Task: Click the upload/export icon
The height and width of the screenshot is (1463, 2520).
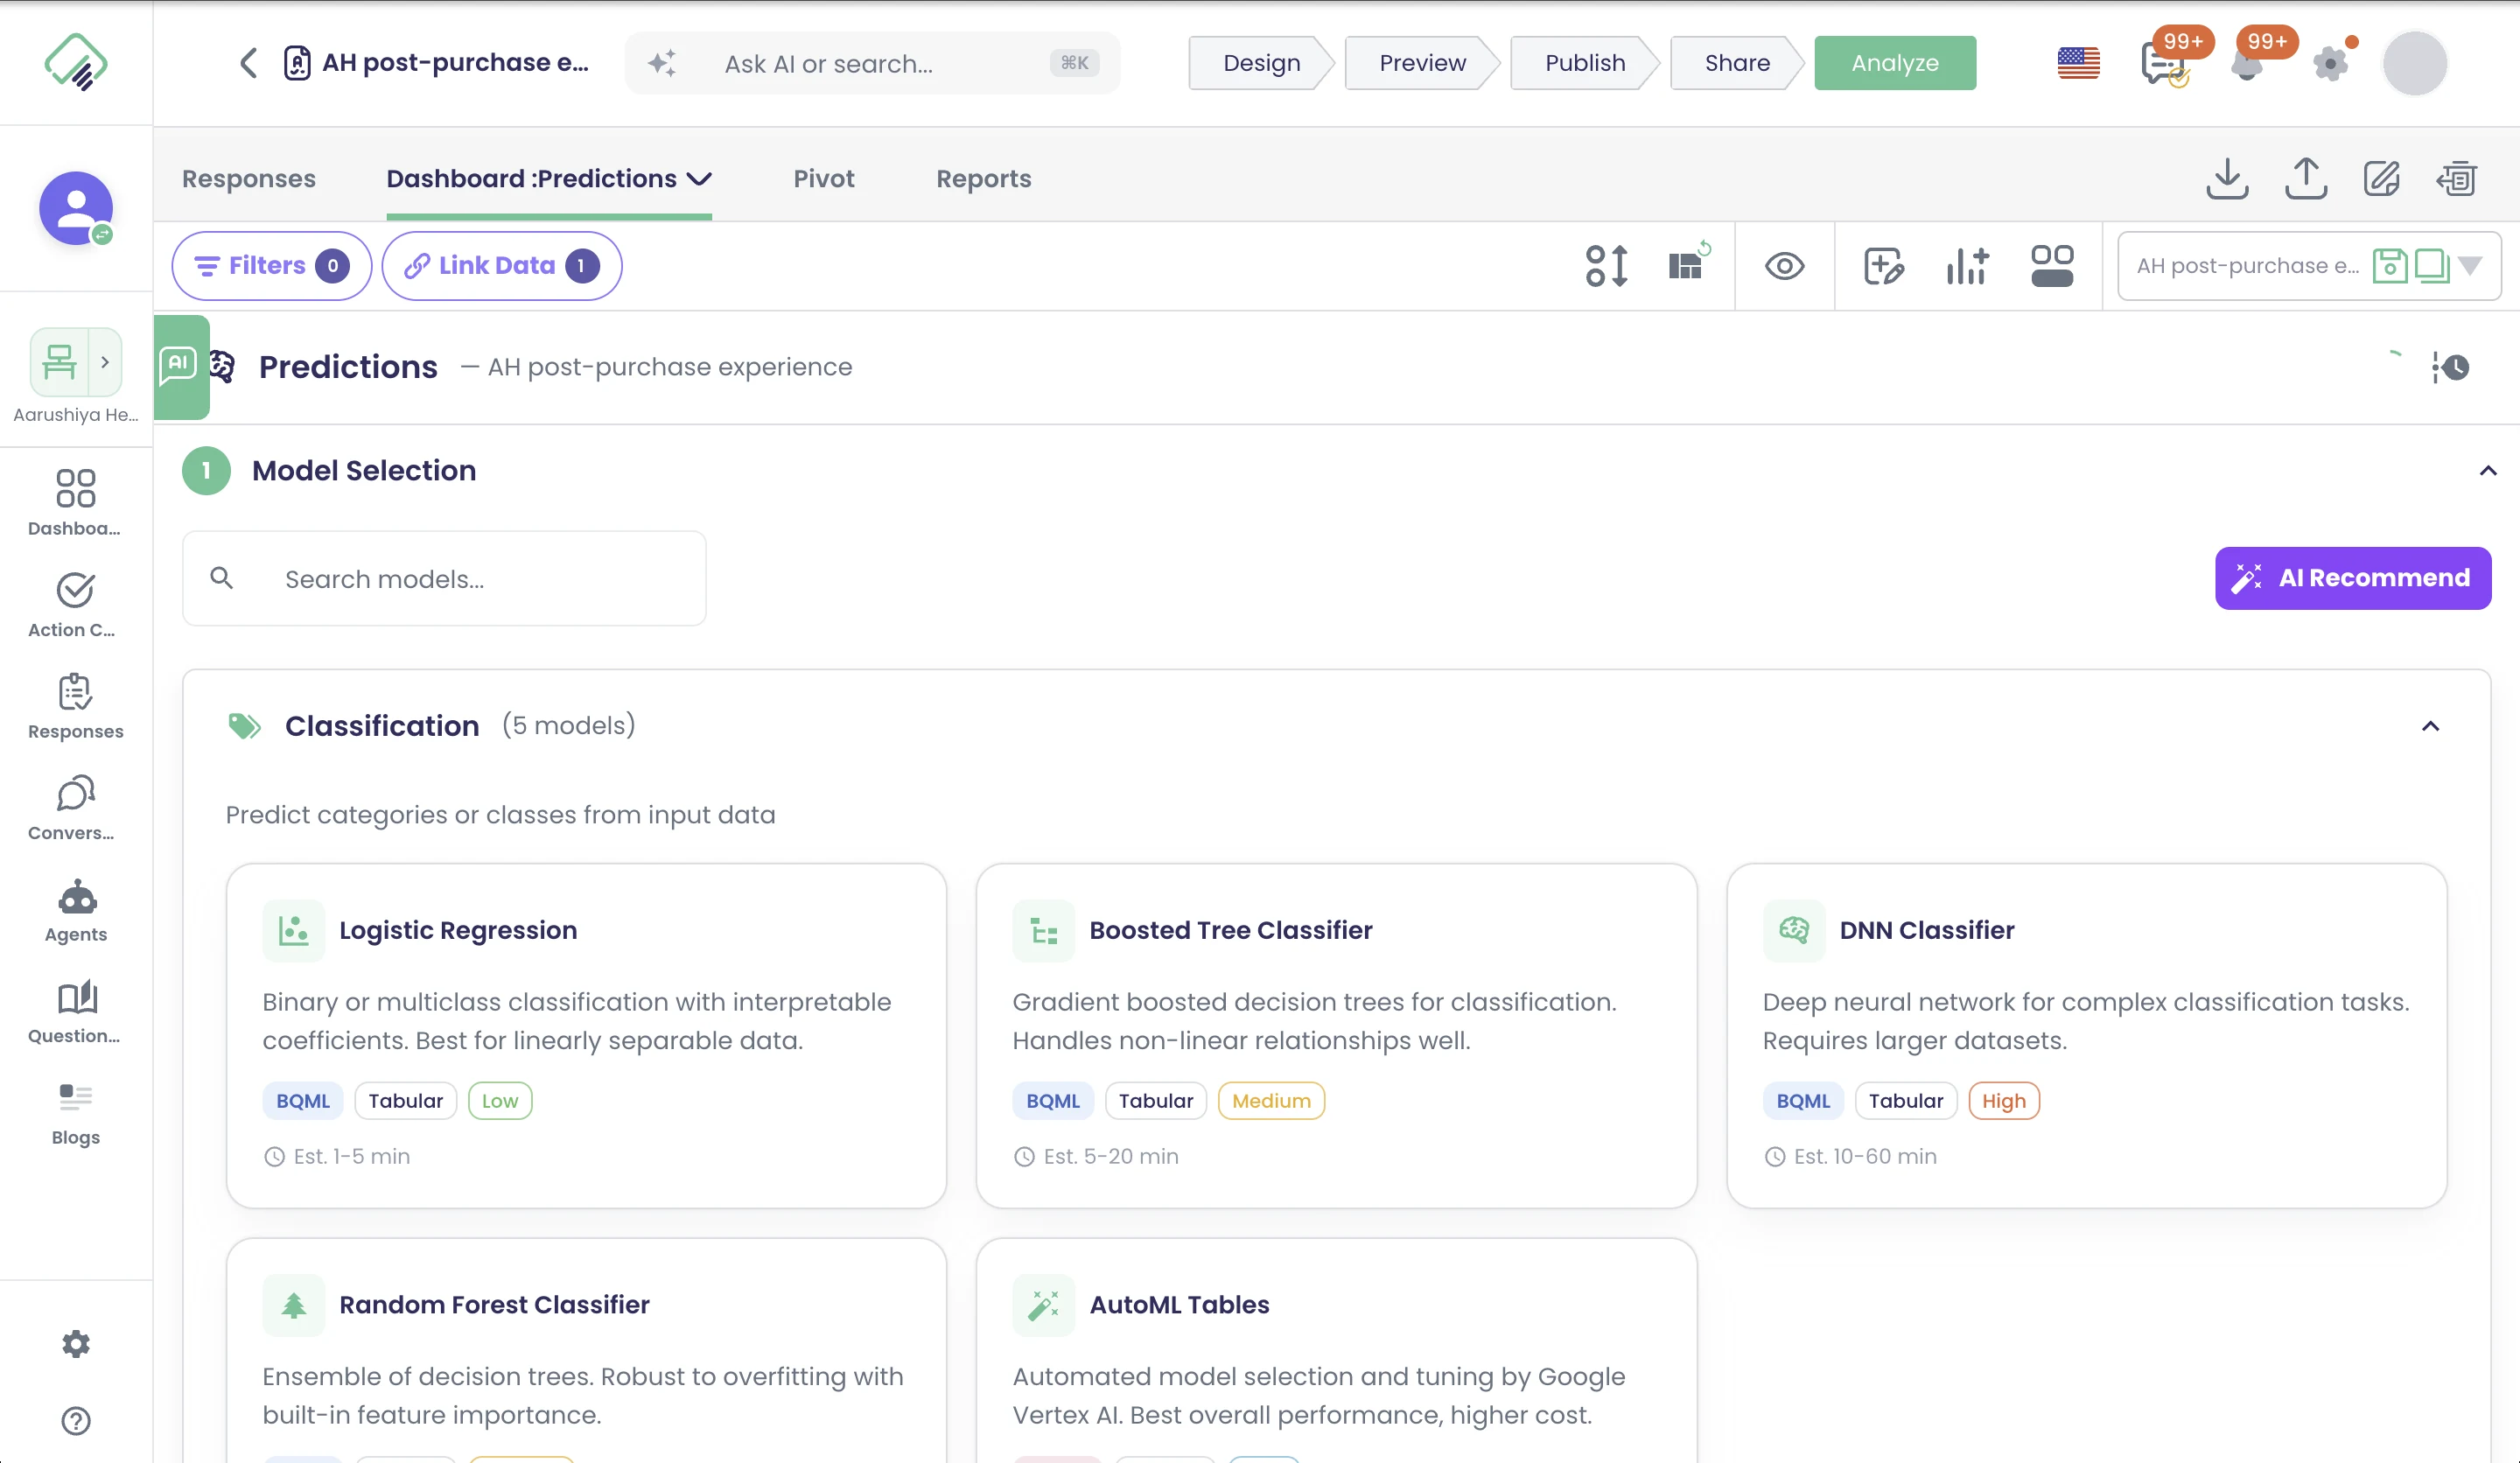Action: click(x=2306, y=179)
